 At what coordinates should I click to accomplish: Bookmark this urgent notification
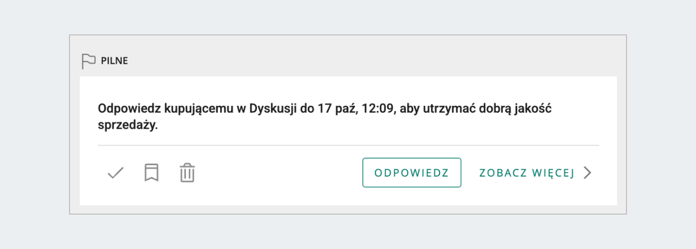click(x=151, y=173)
